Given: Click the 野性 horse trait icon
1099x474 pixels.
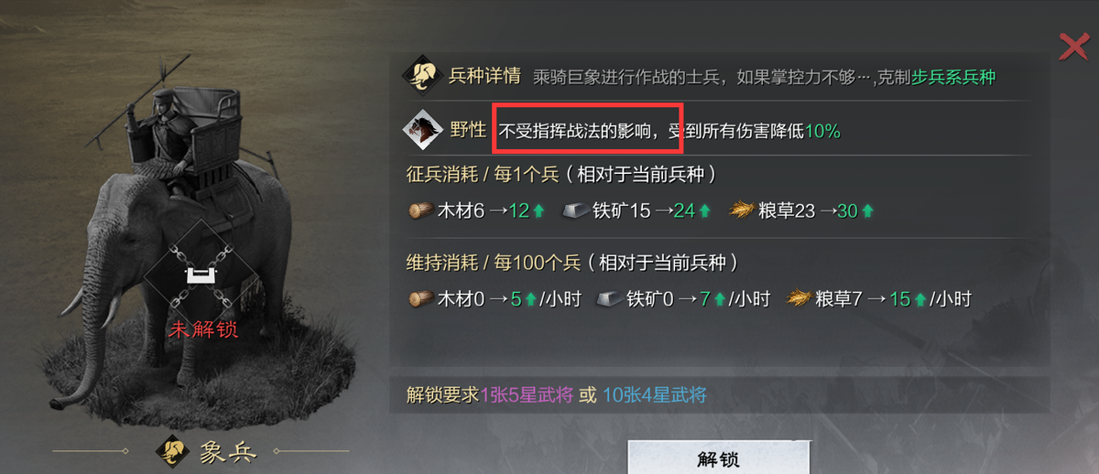Looking at the screenshot, I should click(422, 130).
